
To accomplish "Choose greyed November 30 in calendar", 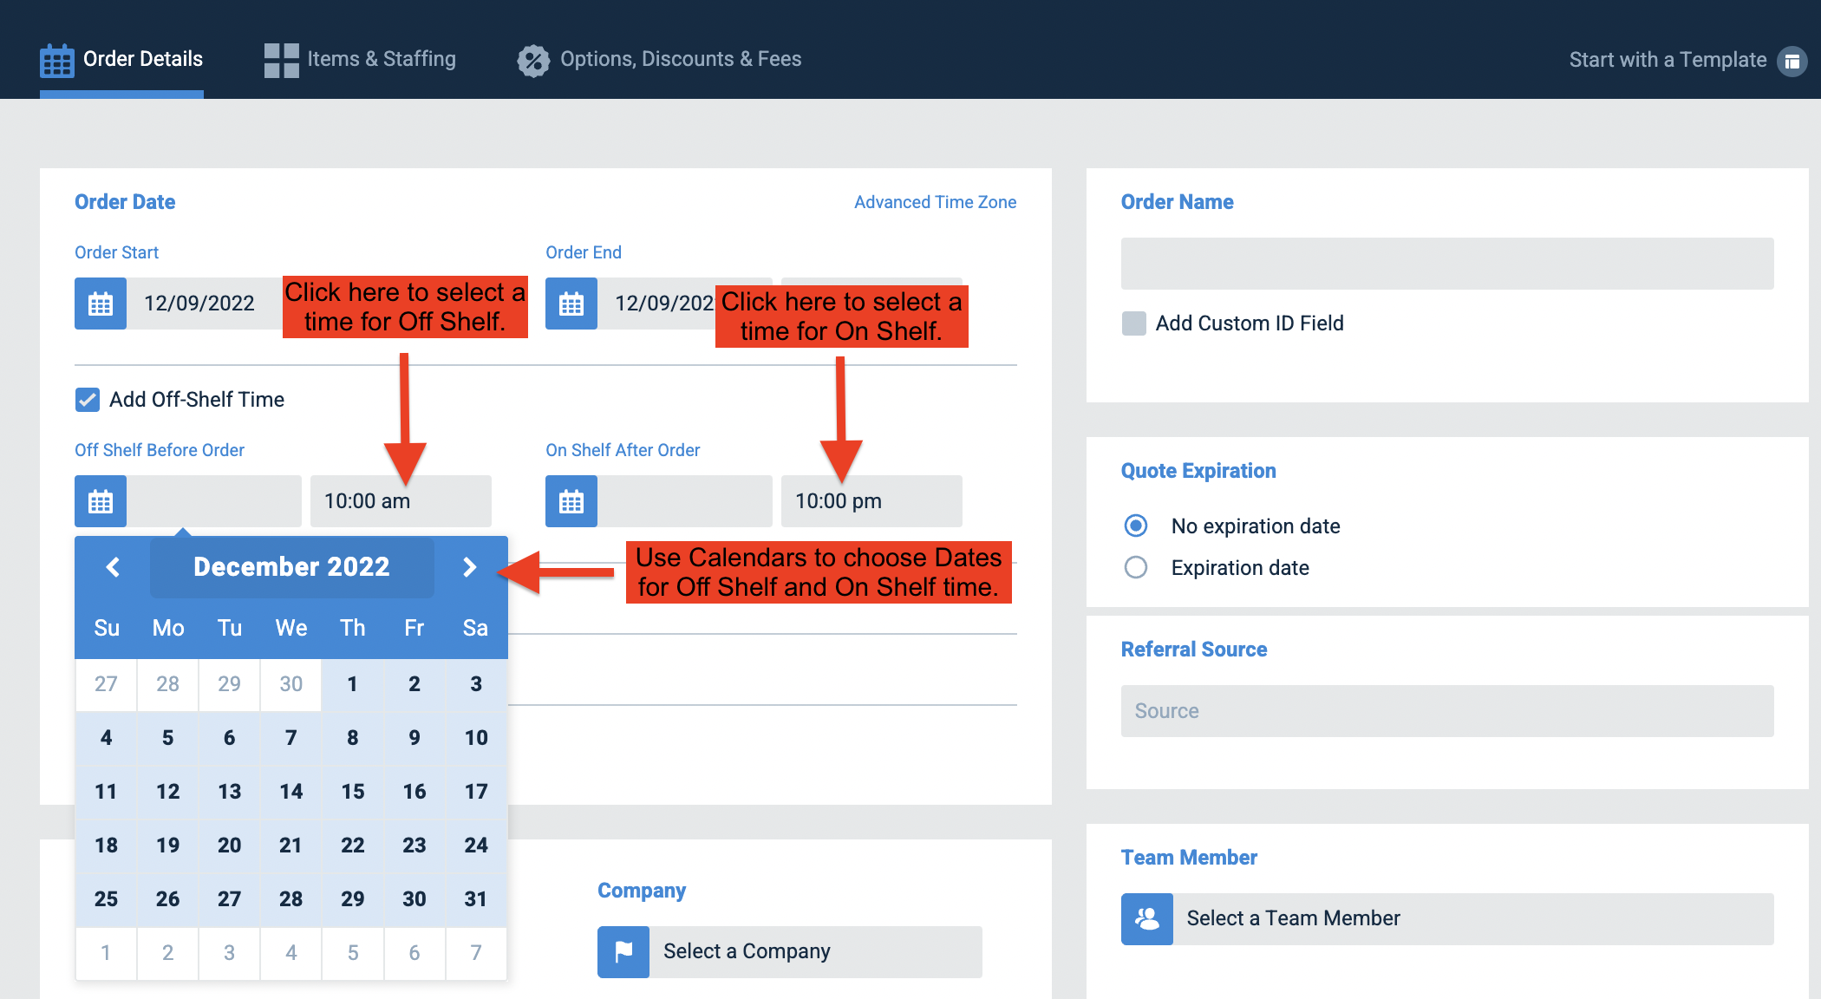I will click(290, 684).
